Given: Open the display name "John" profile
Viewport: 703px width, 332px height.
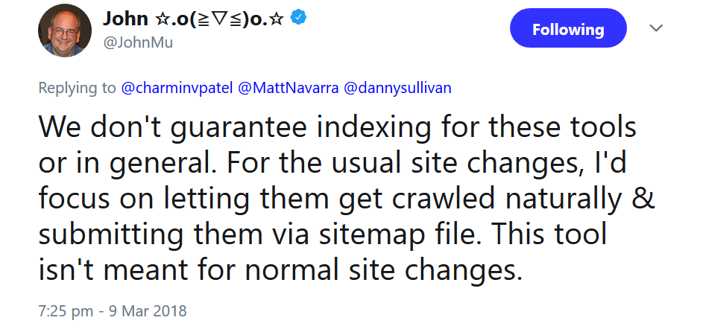Looking at the screenshot, I should (x=125, y=19).
